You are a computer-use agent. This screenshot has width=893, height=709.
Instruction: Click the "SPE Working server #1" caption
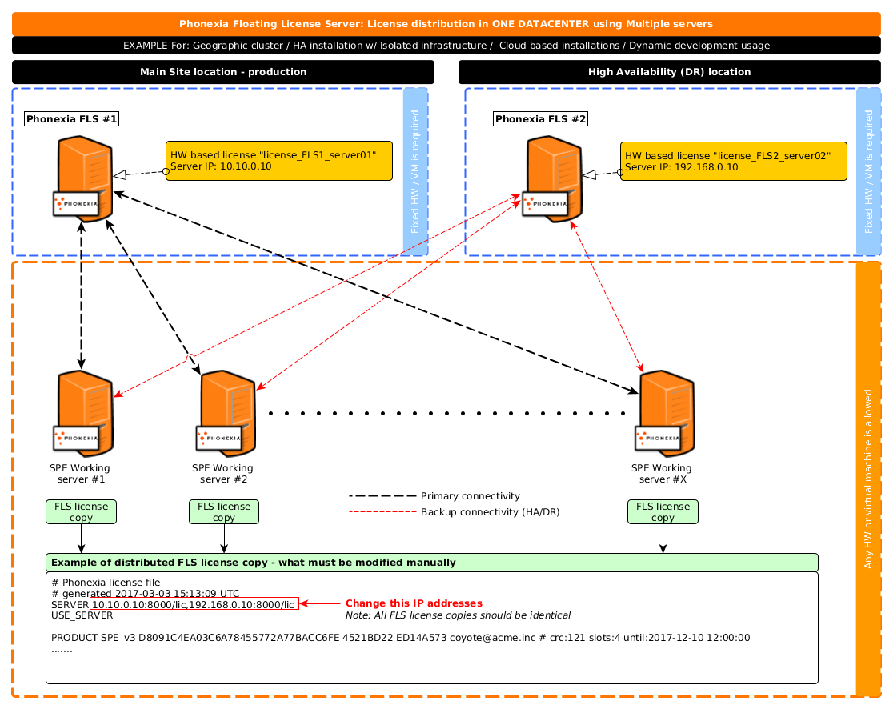click(x=80, y=473)
